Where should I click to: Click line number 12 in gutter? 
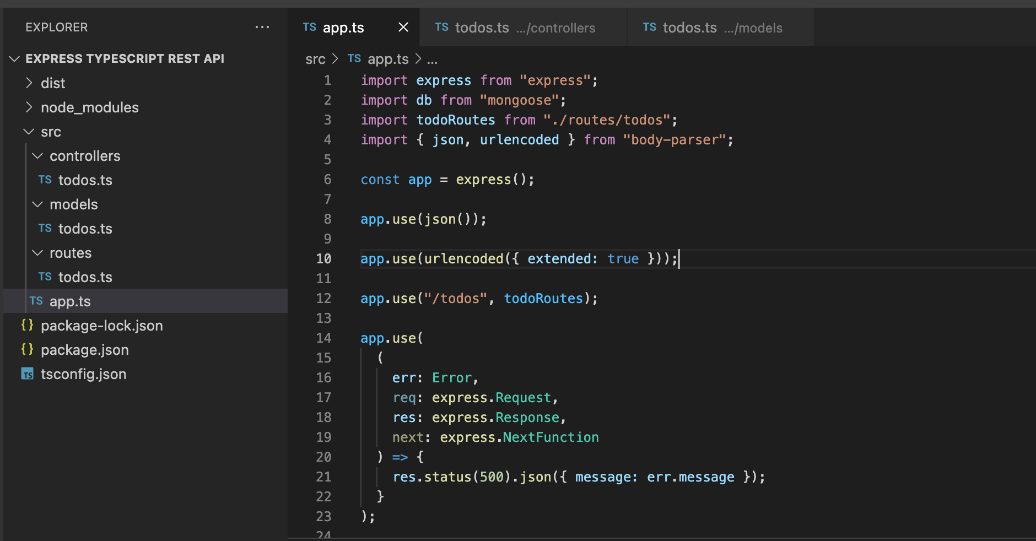323,299
